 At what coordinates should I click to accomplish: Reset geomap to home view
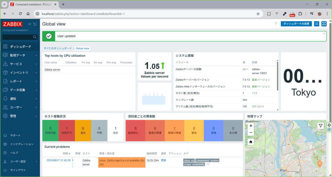click(251, 142)
